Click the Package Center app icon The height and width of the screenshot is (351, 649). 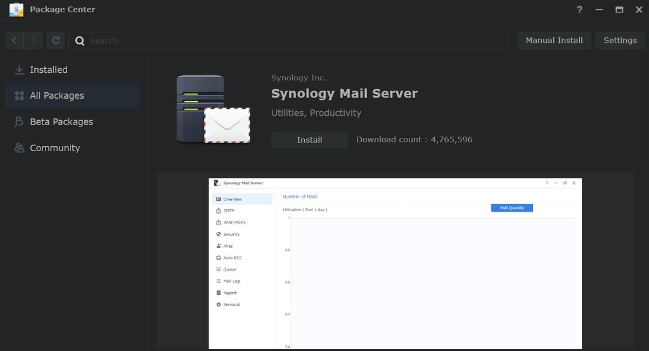click(16, 10)
